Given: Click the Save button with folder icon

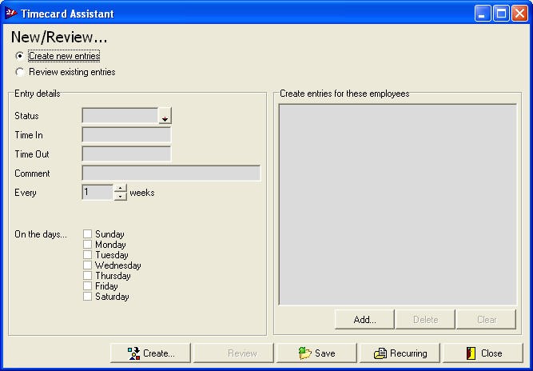Looking at the screenshot, I should click(316, 353).
